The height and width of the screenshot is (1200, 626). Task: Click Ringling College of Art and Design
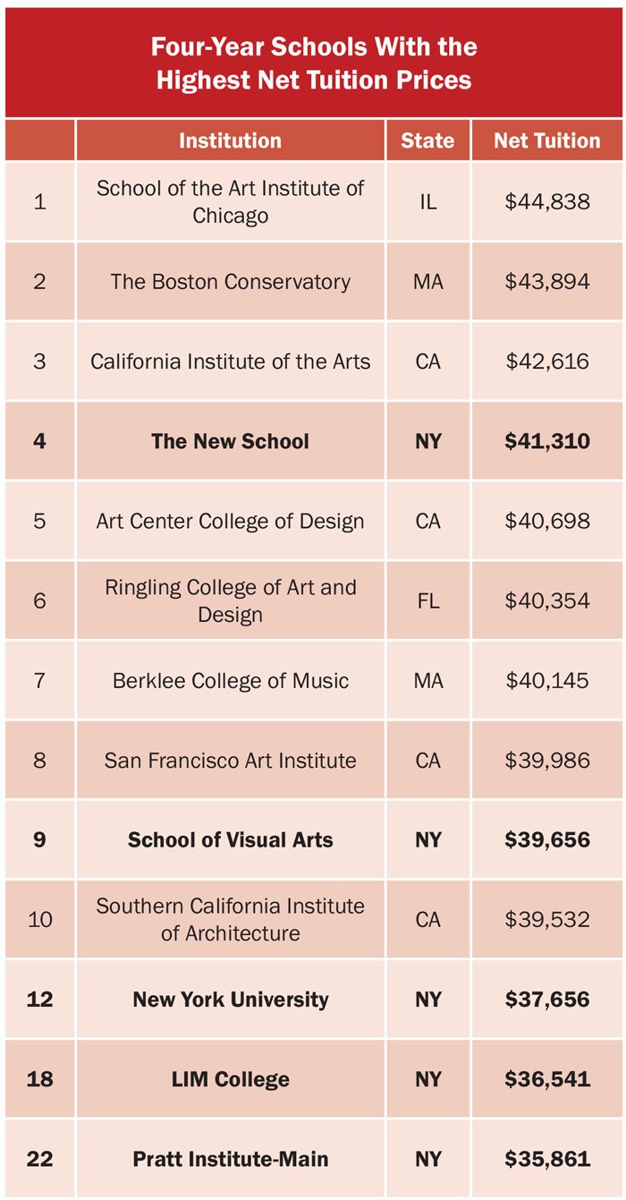pos(230,600)
